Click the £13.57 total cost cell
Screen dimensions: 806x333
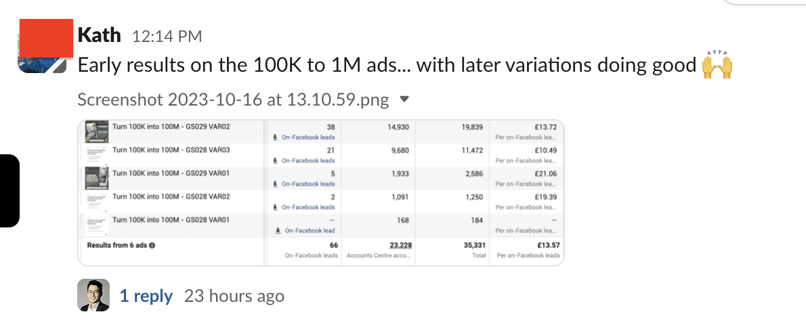tap(547, 245)
